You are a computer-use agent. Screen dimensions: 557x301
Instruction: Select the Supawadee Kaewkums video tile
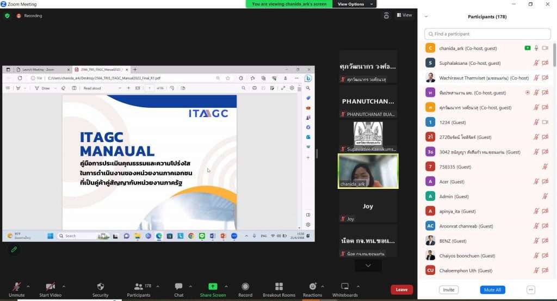[x=368, y=137]
